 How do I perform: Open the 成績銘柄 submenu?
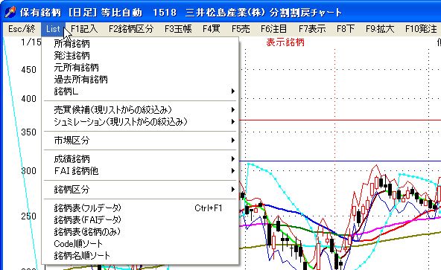coord(140,158)
